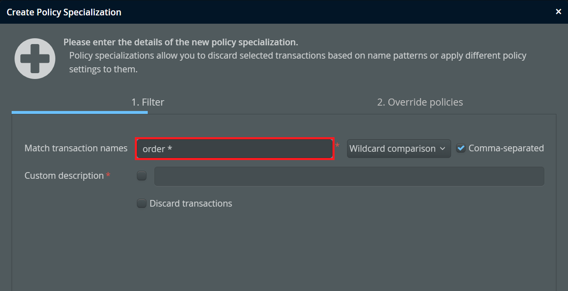Check the Discard transactions checkbox
568x291 pixels.
tap(142, 203)
